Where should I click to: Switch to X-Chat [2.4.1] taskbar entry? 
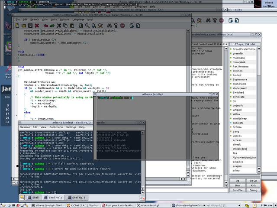[83, 205]
